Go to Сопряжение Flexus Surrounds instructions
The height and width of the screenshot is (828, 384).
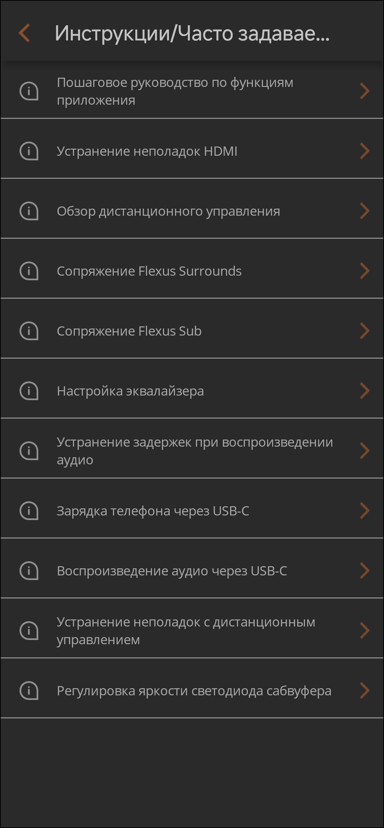pyautogui.click(x=149, y=271)
